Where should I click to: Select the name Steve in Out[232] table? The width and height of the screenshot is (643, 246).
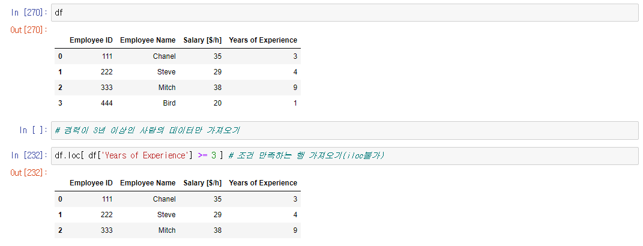(166, 215)
